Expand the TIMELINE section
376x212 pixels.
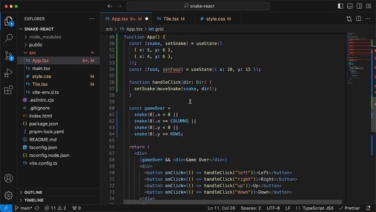[x=59, y=200]
